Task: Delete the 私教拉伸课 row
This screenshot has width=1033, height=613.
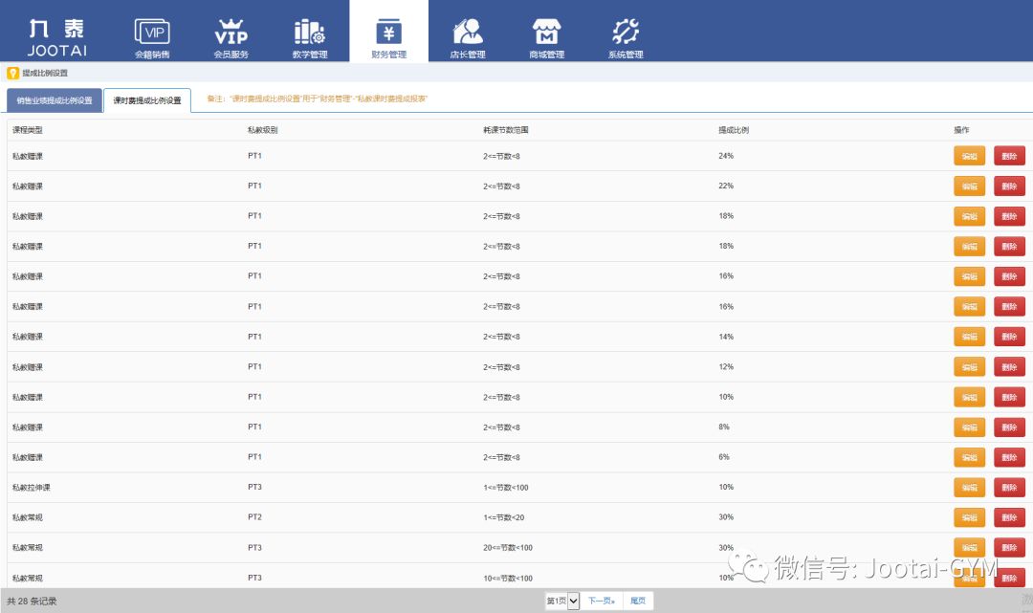Action: click(x=1009, y=487)
